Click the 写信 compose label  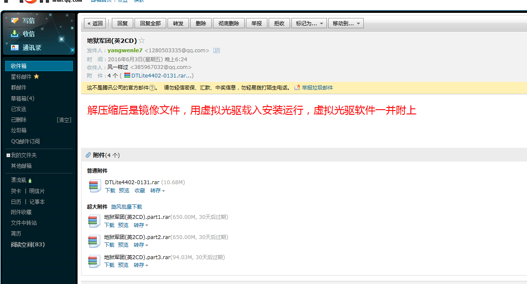pyautogui.click(x=29, y=21)
